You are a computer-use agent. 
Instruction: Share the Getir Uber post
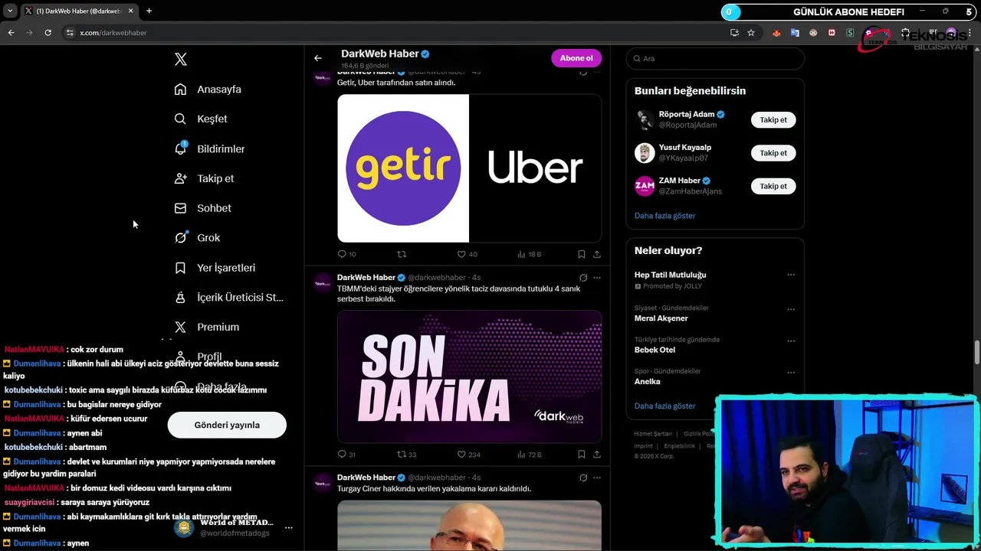click(597, 254)
